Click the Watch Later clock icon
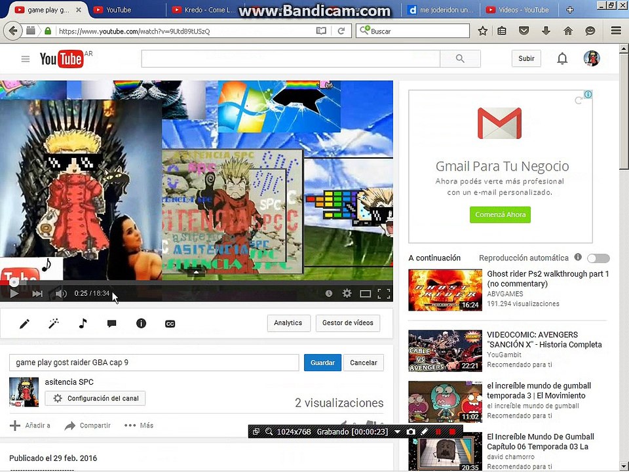 (x=329, y=294)
